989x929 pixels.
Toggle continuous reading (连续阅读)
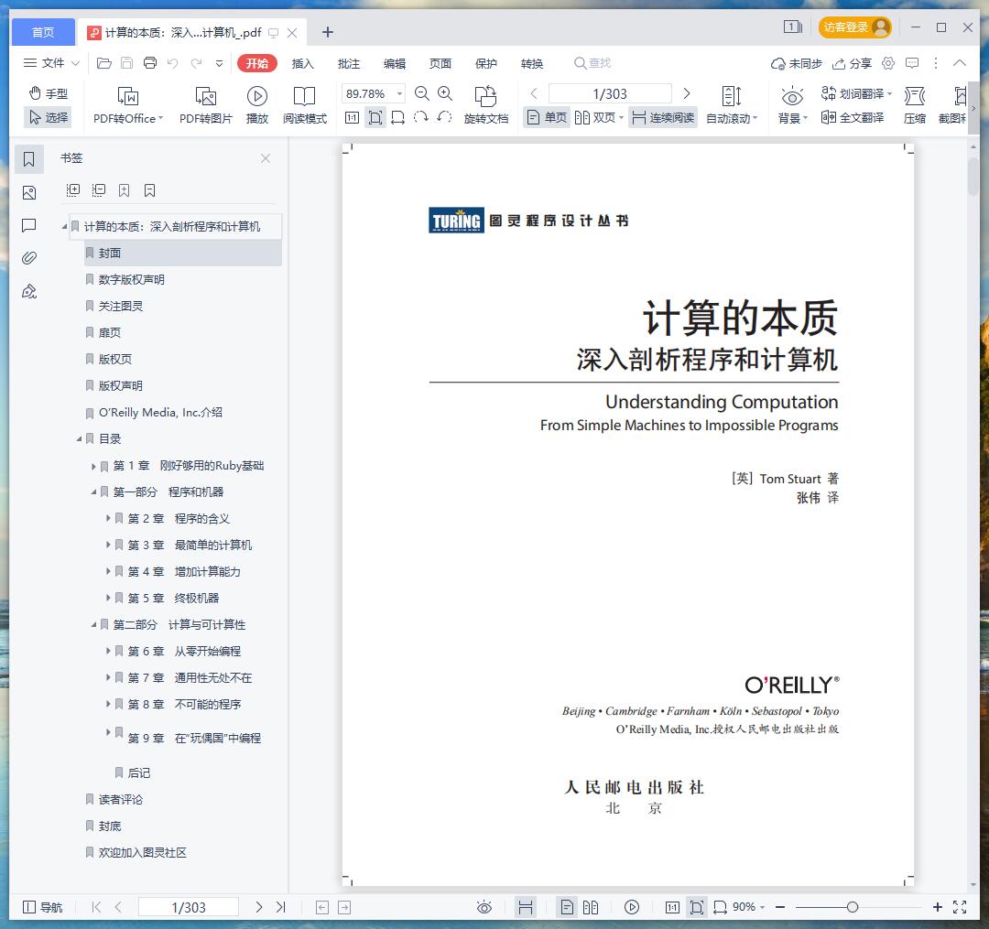click(x=663, y=118)
